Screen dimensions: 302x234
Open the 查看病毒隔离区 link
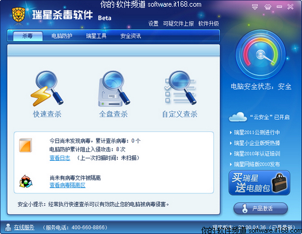(x=68, y=185)
